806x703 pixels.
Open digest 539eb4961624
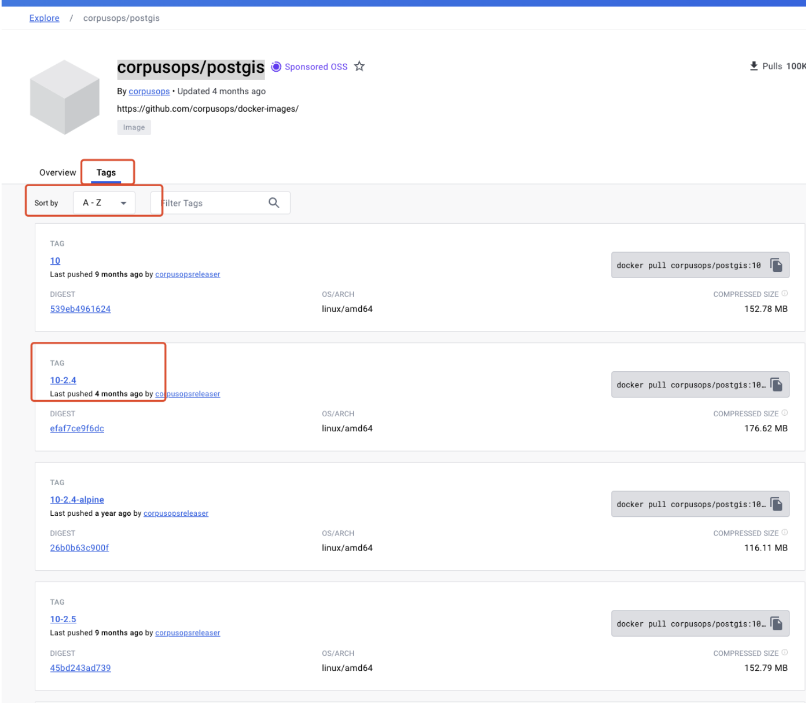click(80, 309)
